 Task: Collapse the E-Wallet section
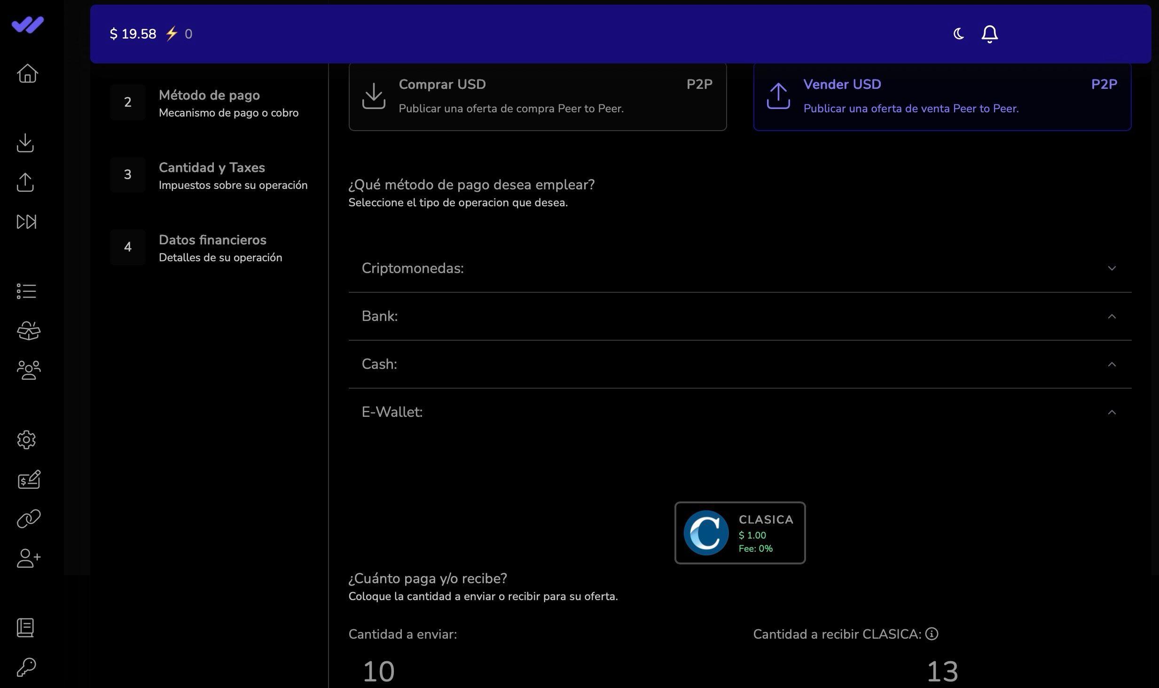(739, 412)
